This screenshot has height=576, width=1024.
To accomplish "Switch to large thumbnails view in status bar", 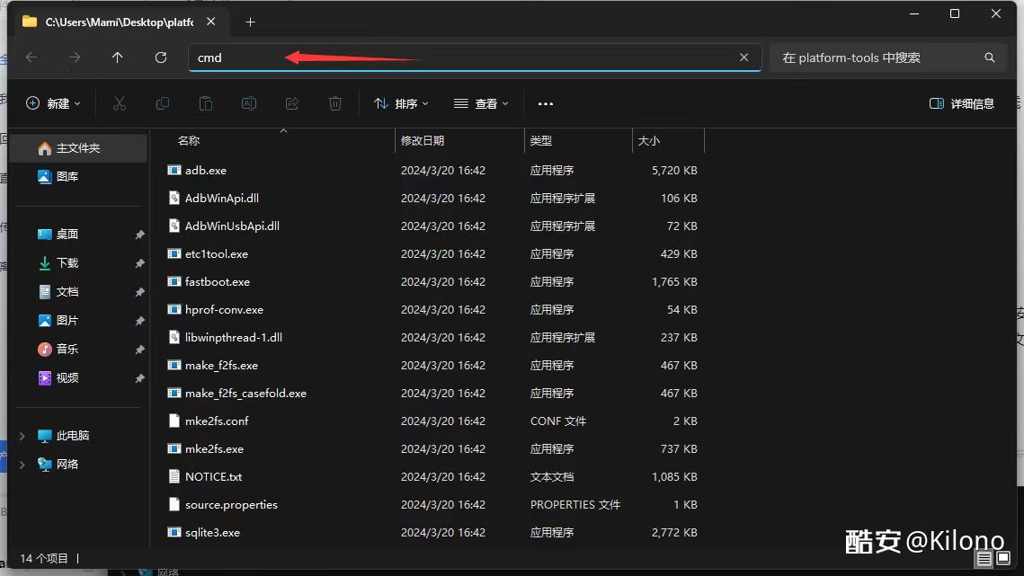I will click(1005, 559).
